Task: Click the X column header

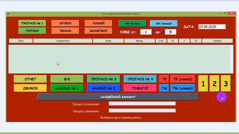Action: click(x=184, y=41)
